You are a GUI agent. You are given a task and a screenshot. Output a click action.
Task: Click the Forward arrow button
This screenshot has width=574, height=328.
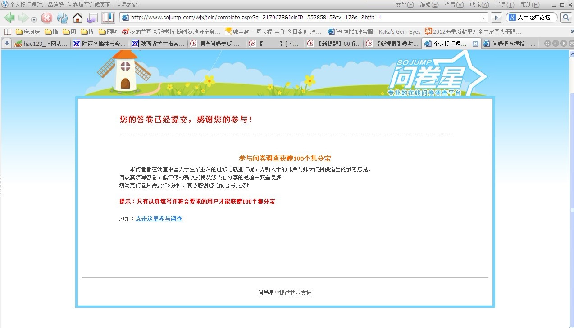[23, 18]
